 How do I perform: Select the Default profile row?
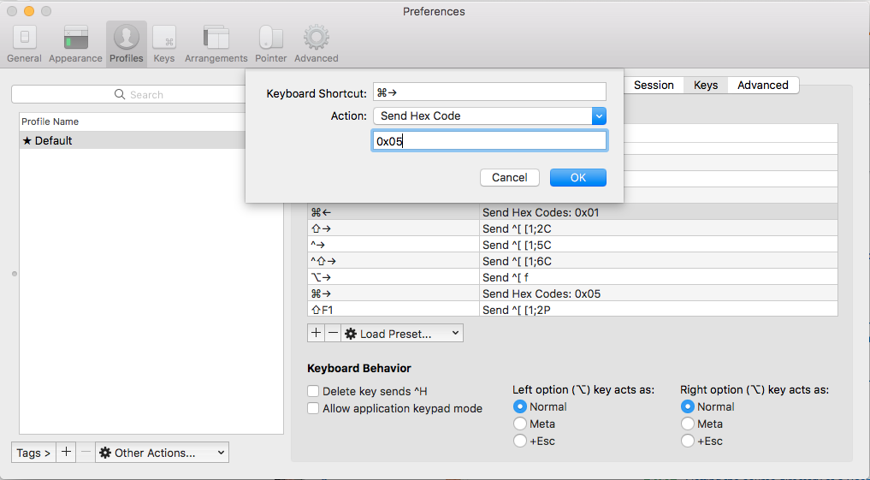point(133,140)
